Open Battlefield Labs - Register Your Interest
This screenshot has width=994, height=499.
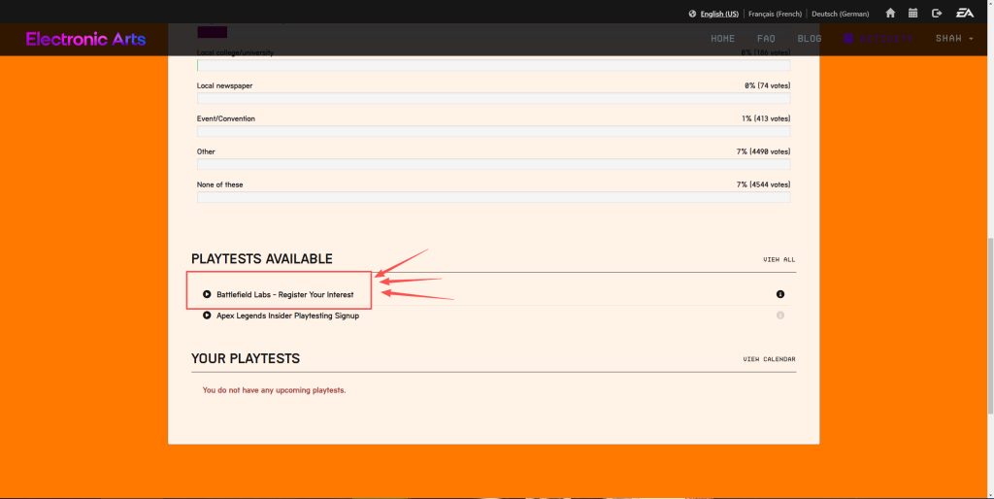pyautogui.click(x=285, y=294)
